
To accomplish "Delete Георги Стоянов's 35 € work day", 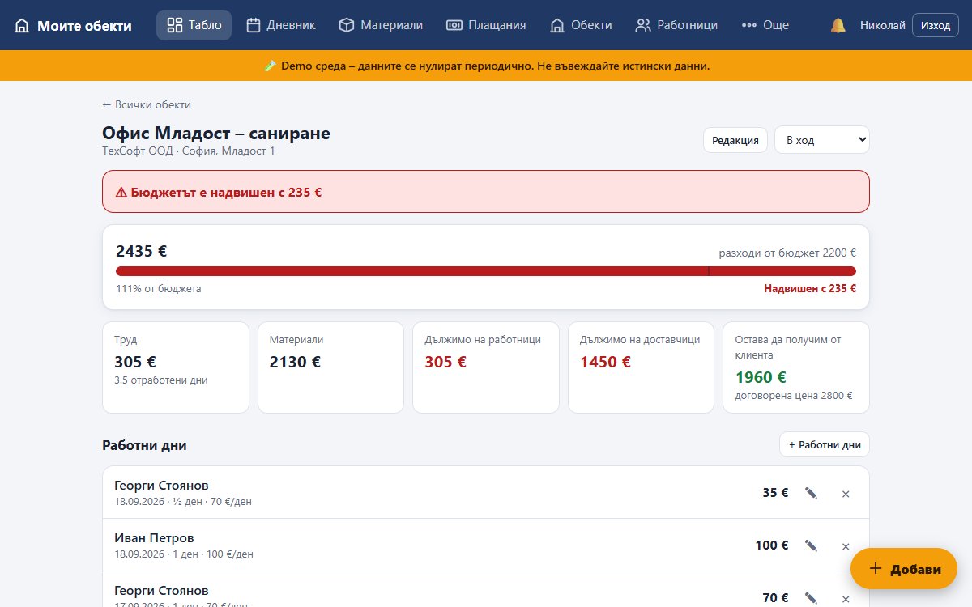I will pos(846,494).
